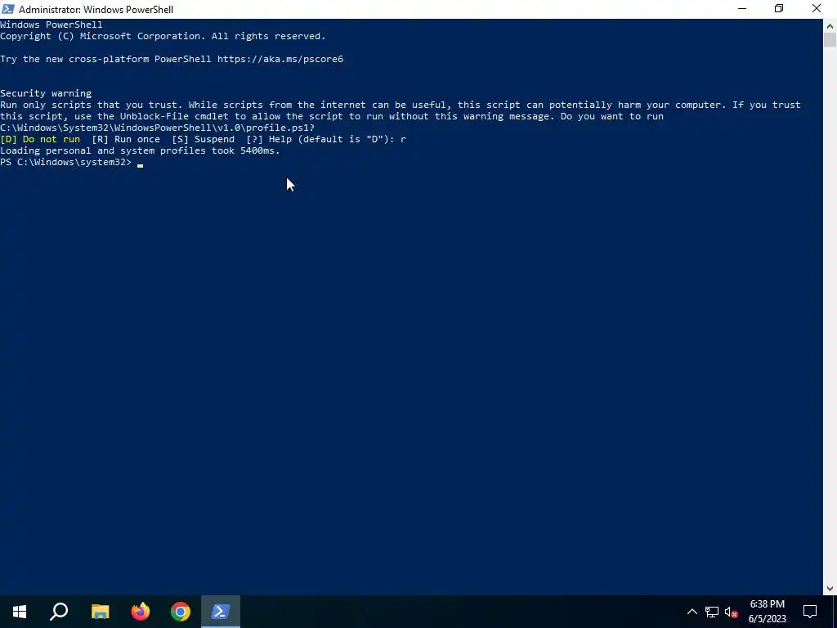Open Firefox from the taskbar
The height and width of the screenshot is (628, 837).
coord(141,612)
